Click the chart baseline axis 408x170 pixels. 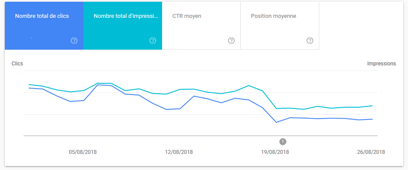point(201,136)
